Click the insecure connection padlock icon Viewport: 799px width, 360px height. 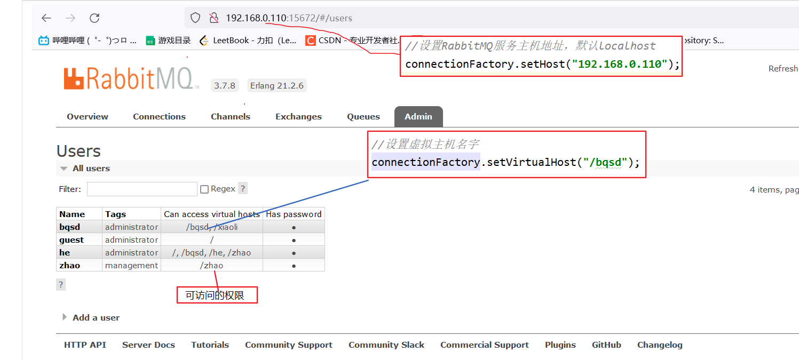(x=214, y=18)
